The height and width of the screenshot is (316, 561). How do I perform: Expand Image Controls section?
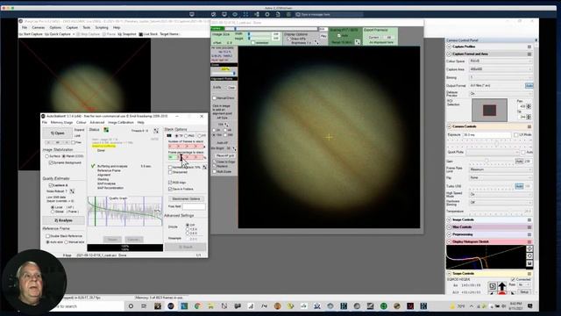(x=449, y=219)
